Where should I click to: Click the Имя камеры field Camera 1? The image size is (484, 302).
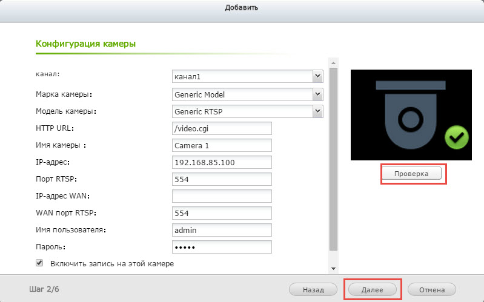coord(222,145)
